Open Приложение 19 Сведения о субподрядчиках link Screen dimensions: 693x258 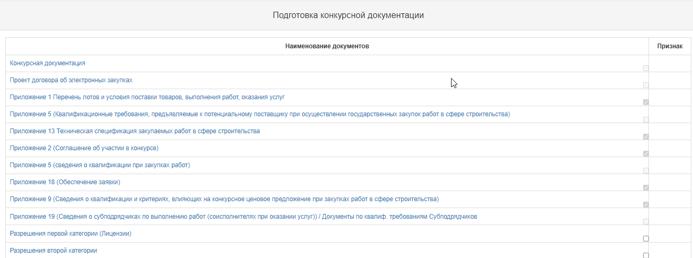[x=244, y=217]
